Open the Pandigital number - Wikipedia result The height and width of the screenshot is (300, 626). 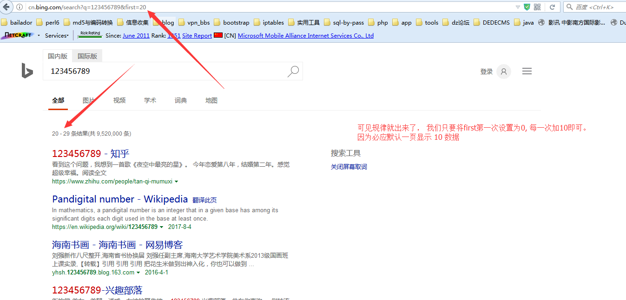(x=120, y=199)
